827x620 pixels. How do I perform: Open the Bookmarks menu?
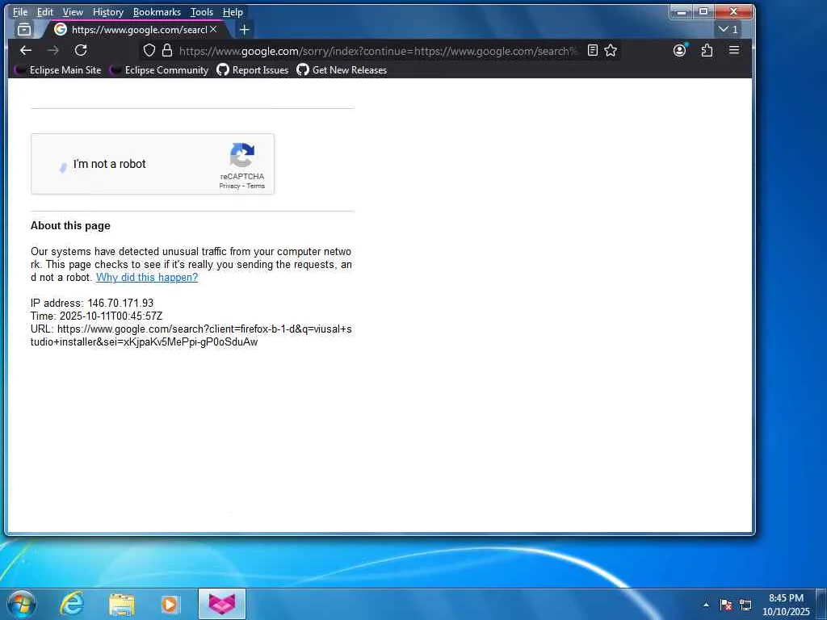tap(157, 12)
